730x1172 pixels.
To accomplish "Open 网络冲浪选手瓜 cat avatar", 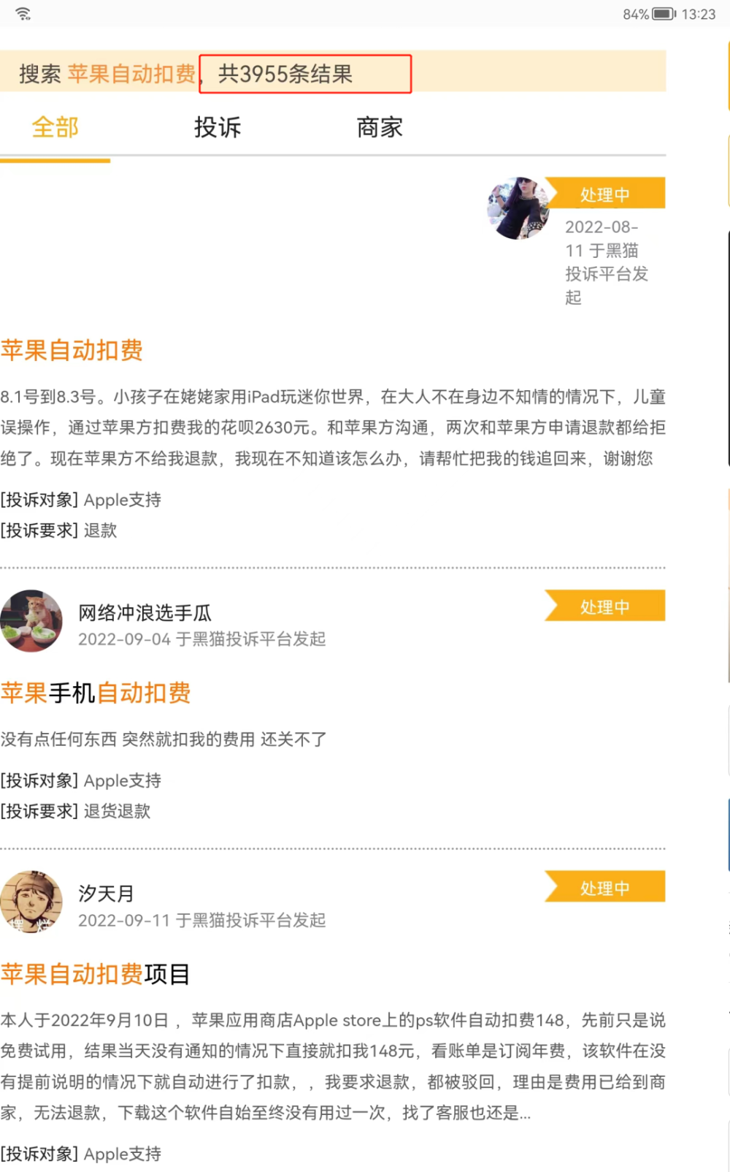I will point(31,620).
